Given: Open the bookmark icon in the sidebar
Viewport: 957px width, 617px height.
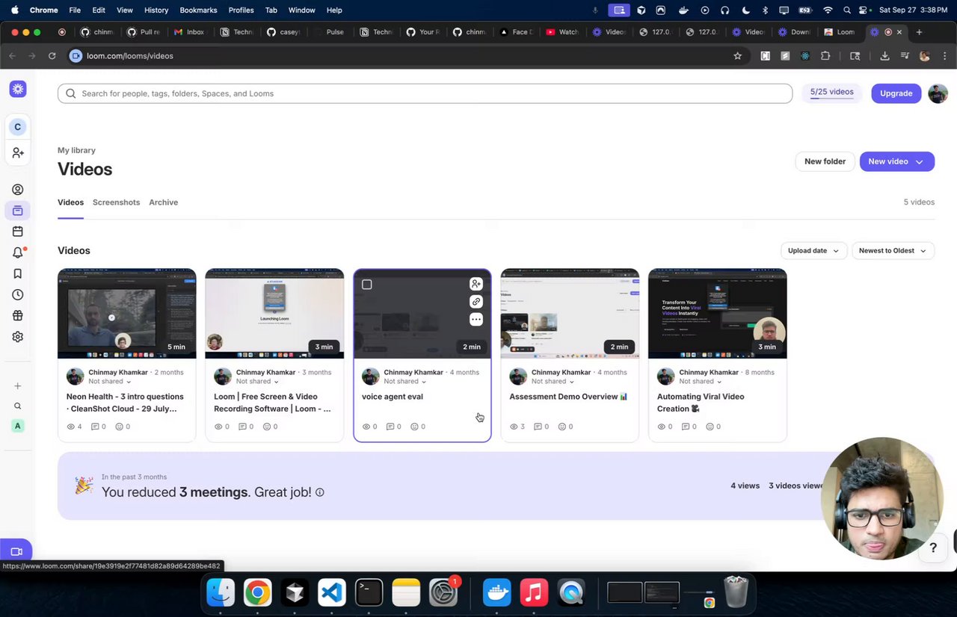Looking at the screenshot, I should point(18,274).
